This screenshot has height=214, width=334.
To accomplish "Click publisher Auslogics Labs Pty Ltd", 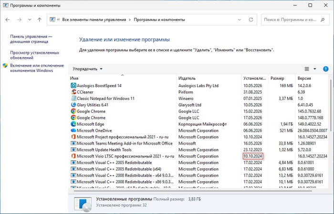I will tap(198, 86).
